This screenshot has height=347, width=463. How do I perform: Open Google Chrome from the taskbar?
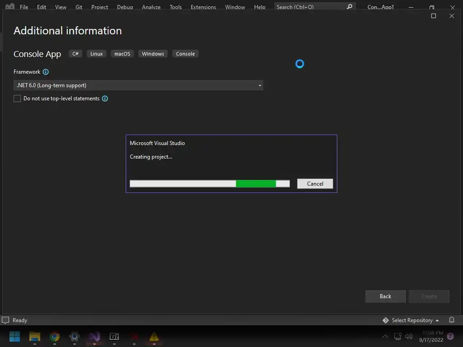55,336
